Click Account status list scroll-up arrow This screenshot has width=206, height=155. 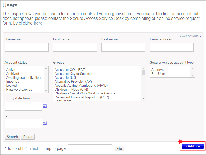coord(46,68)
